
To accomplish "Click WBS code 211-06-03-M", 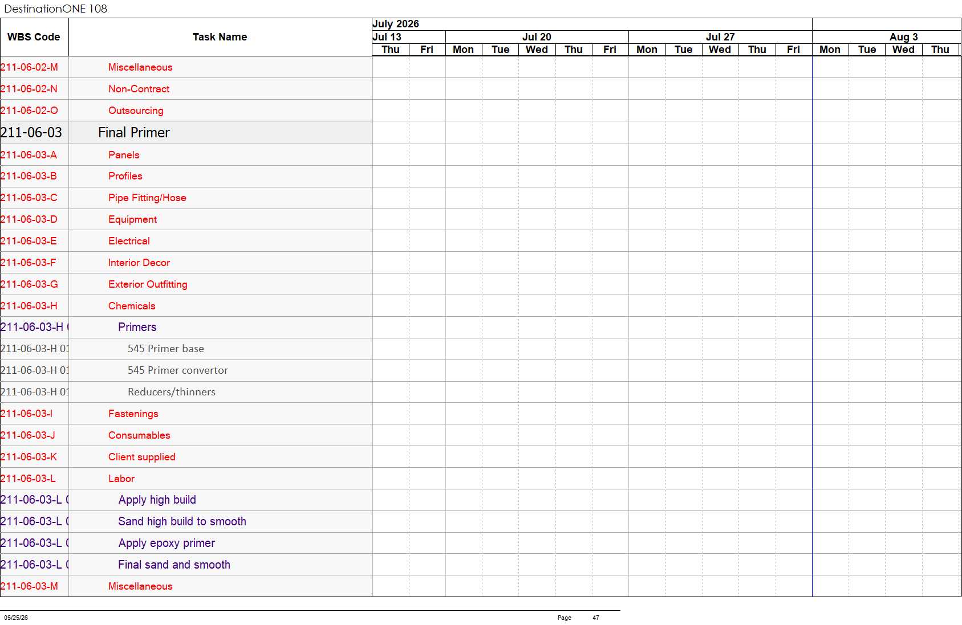I will 29,586.
